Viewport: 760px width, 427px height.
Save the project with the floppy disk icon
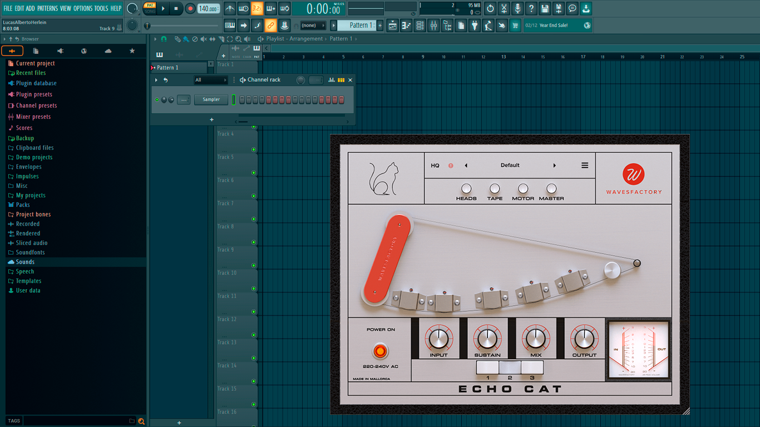[x=545, y=8]
